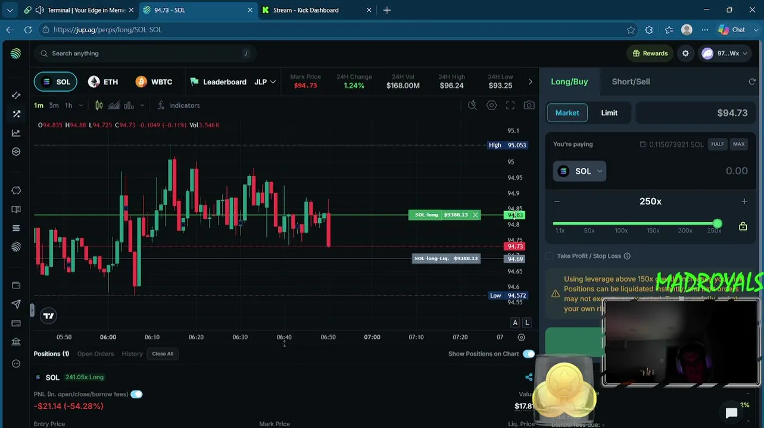Enter fullscreen chart mode
The height and width of the screenshot is (428, 764).
510,105
